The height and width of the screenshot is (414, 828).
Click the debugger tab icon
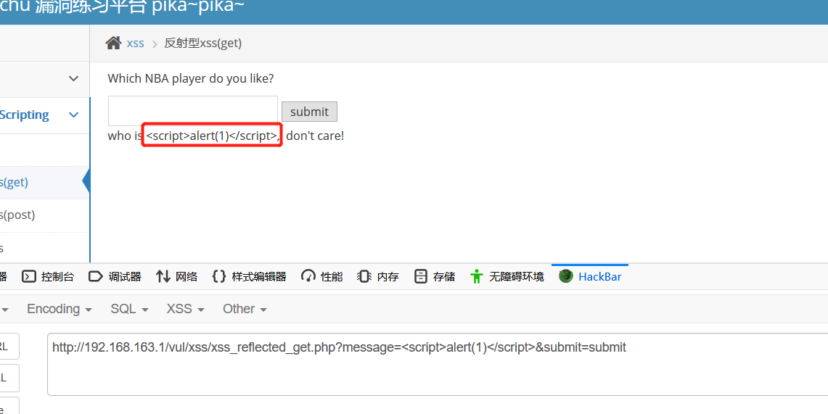(x=96, y=276)
